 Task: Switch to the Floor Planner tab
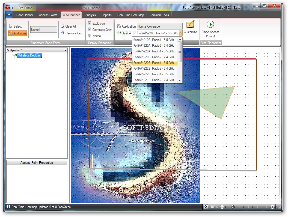pyautogui.click(x=25, y=15)
